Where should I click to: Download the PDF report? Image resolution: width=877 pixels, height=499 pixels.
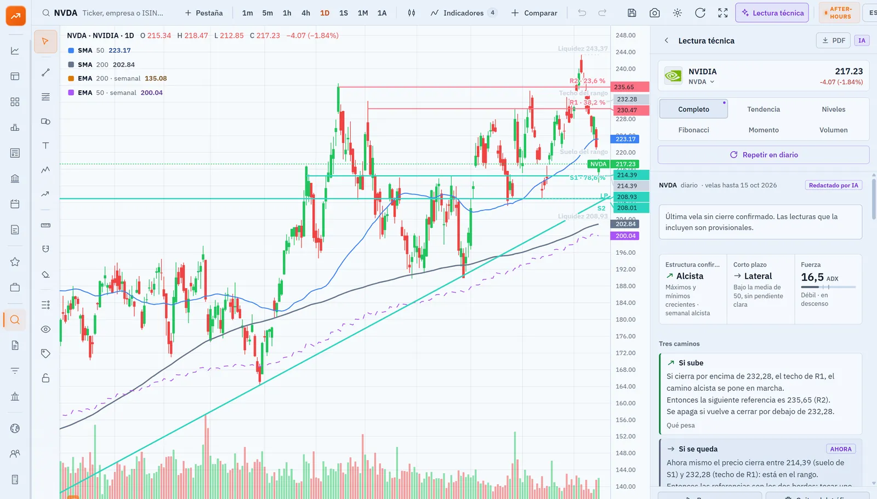coord(833,41)
